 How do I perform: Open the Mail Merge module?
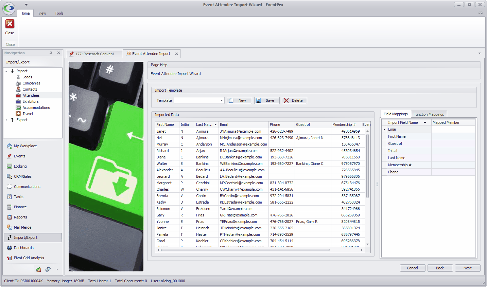click(x=33, y=227)
